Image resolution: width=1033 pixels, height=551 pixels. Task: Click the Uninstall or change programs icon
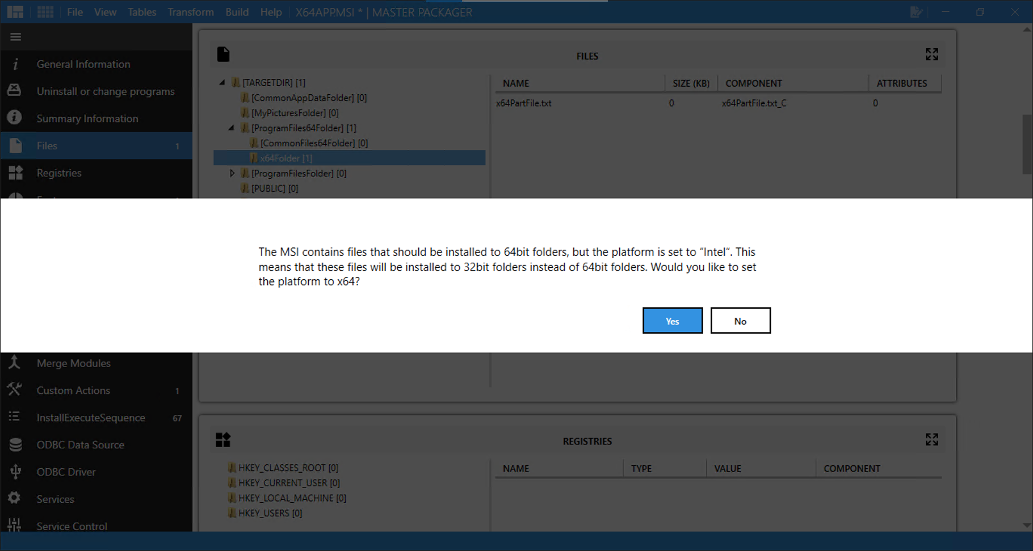14,91
